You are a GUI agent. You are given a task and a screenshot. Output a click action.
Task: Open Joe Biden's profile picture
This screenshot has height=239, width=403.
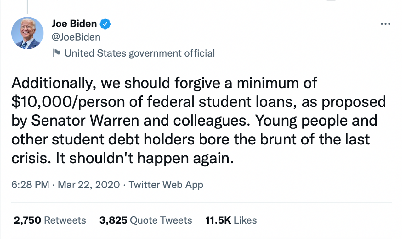pos(27,33)
